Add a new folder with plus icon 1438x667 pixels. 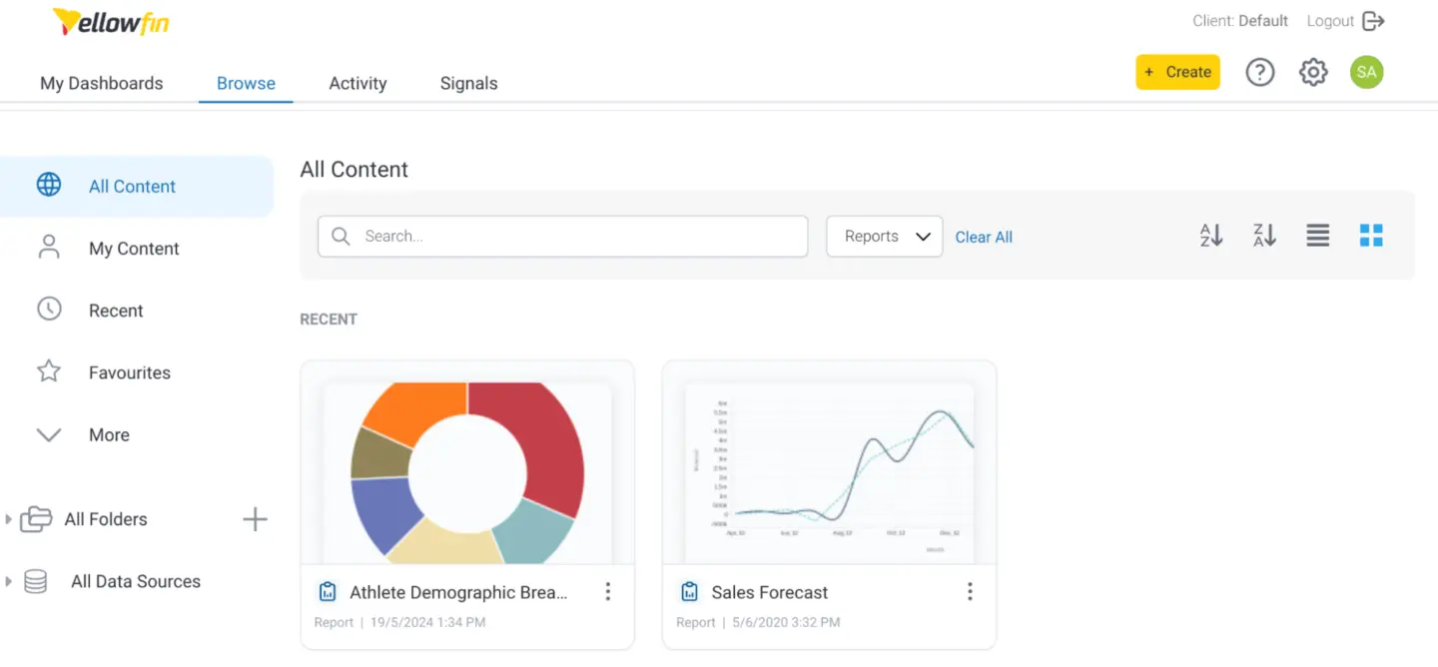pos(256,519)
